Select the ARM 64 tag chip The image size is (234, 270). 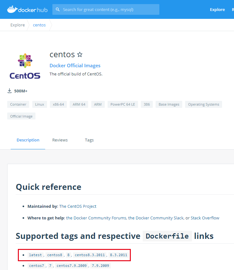coord(79,104)
